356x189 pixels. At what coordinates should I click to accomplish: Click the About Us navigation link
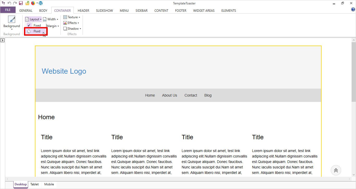click(x=169, y=95)
